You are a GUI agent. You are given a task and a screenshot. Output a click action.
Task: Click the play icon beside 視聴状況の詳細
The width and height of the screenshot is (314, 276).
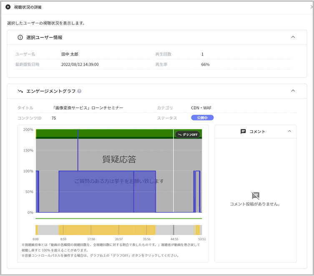[x=8, y=7]
